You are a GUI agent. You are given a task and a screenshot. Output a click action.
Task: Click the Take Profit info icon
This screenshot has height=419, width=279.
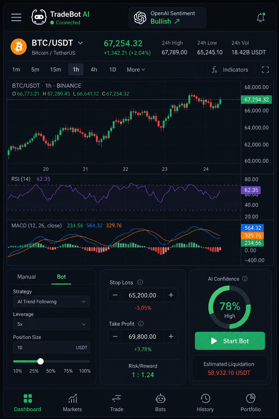click(141, 324)
